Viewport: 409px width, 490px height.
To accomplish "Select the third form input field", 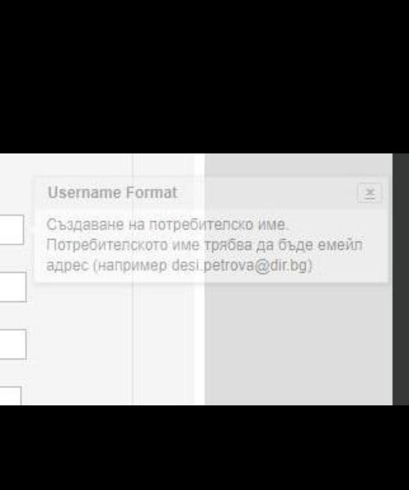I will point(13,344).
